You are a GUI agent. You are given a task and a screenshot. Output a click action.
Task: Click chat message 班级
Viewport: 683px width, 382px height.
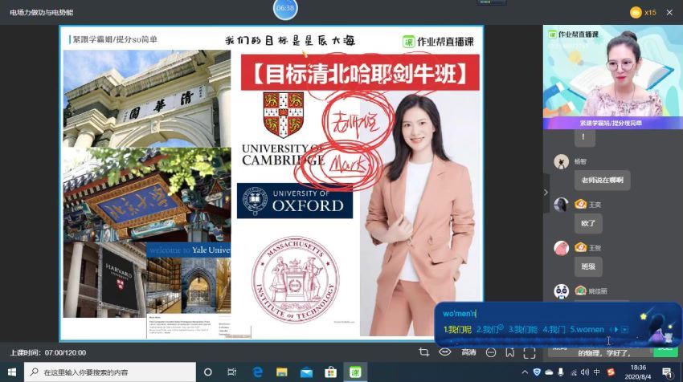[588, 266]
